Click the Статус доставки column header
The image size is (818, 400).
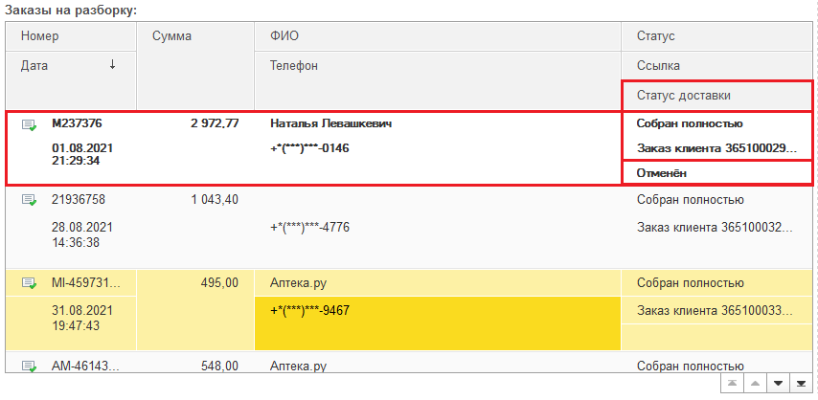point(716,96)
